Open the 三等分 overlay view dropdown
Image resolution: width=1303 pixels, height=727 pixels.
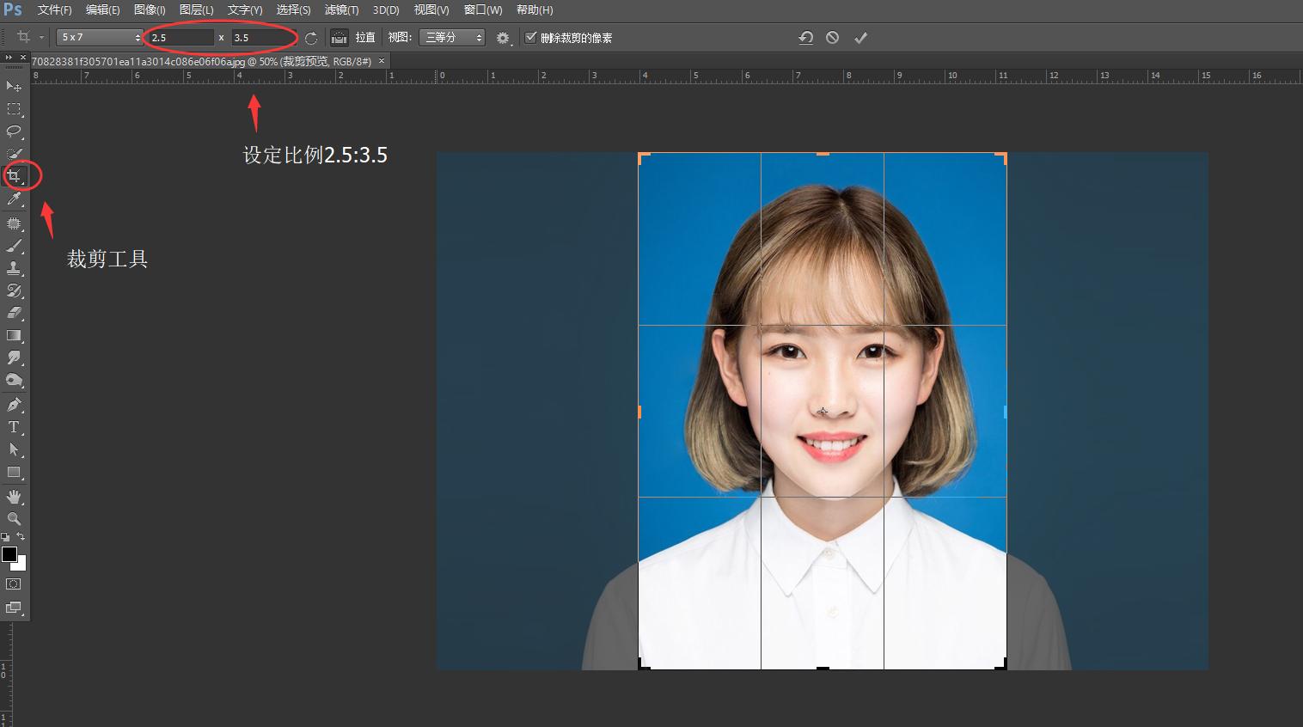[x=451, y=37]
